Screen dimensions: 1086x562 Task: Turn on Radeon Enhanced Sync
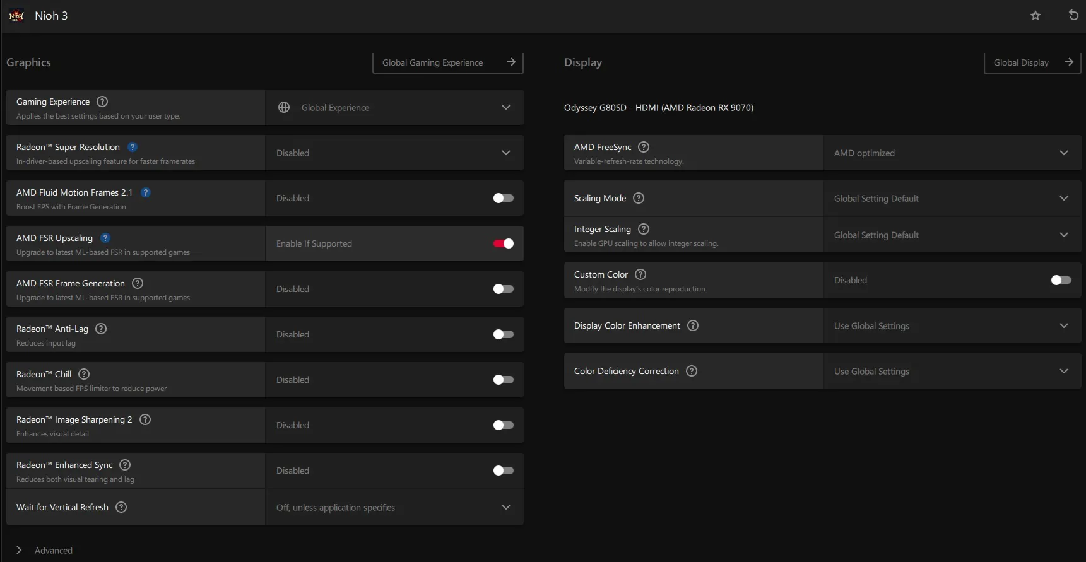(x=503, y=471)
